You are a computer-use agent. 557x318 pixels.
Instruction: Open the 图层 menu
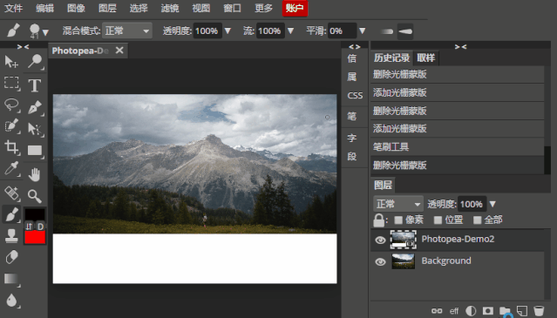[x=107, y=8]
